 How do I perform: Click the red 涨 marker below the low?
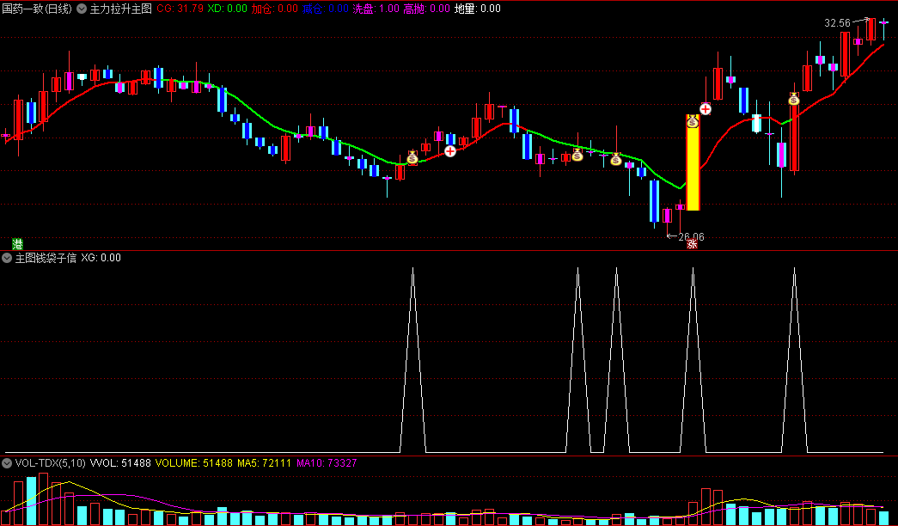(691, 245)
